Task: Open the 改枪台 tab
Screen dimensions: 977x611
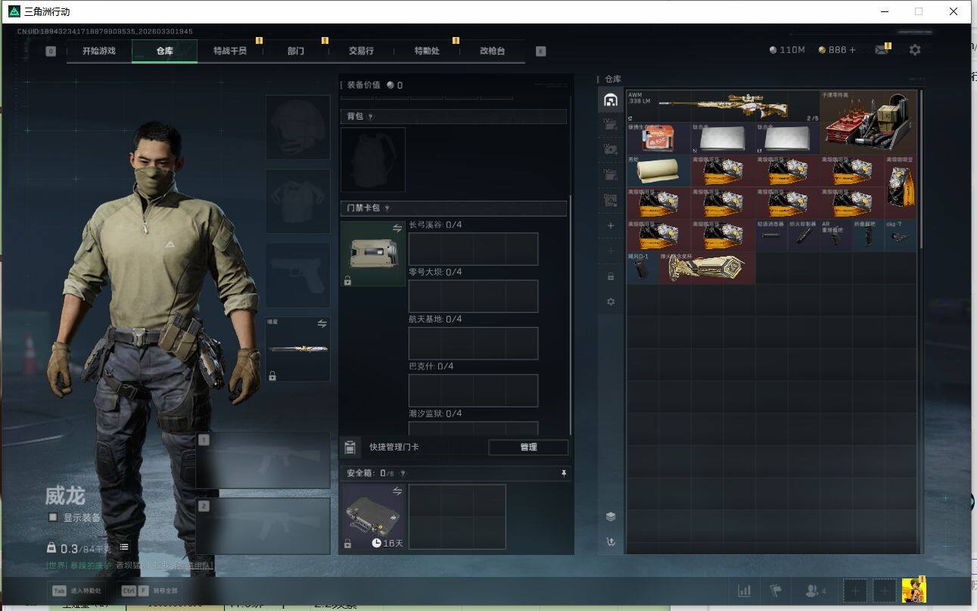Action: (x=492, y=51)
